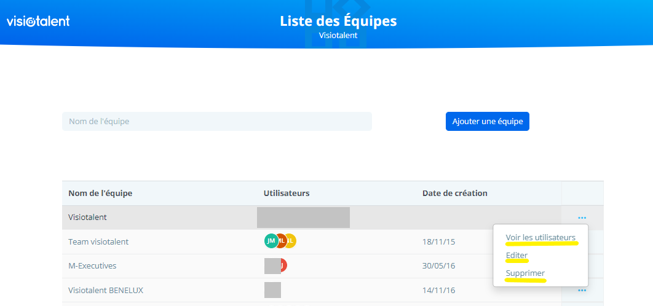
Task: Click the Ajouter une équipe button
Action: point(487,121)
